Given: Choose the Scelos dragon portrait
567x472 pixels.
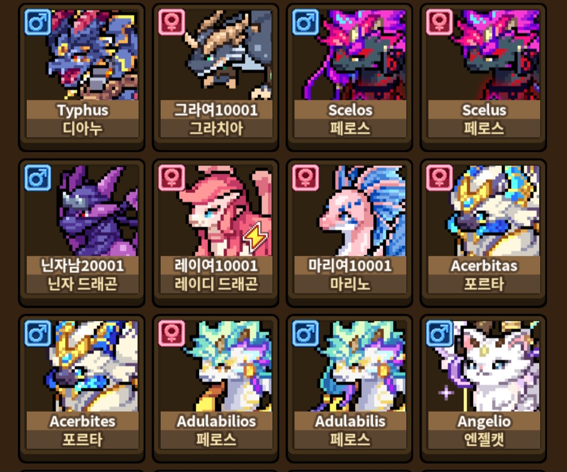Looking at the screenshot, I should click(x=350, y=55).
